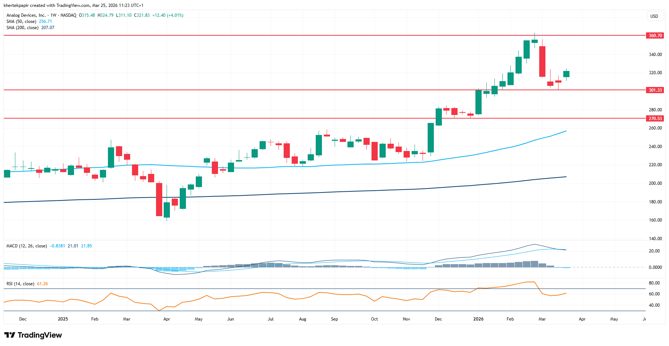Click the 1W interval in the chart title

(x=53, y=15)
